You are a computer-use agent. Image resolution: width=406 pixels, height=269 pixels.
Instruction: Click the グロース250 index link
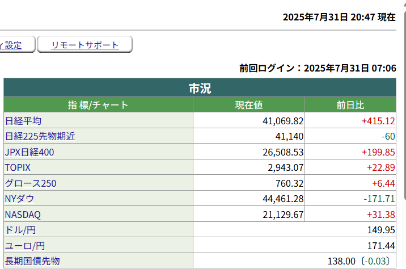(31, 183)
